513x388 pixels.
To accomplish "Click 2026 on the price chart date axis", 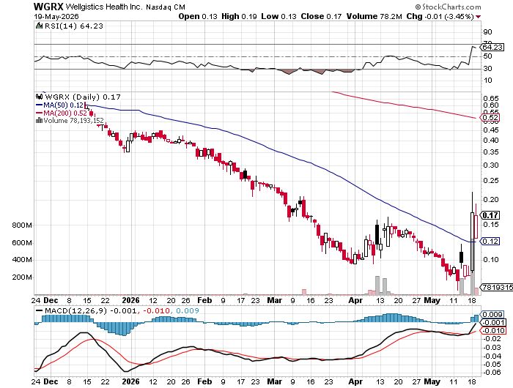I will point(130,300).
